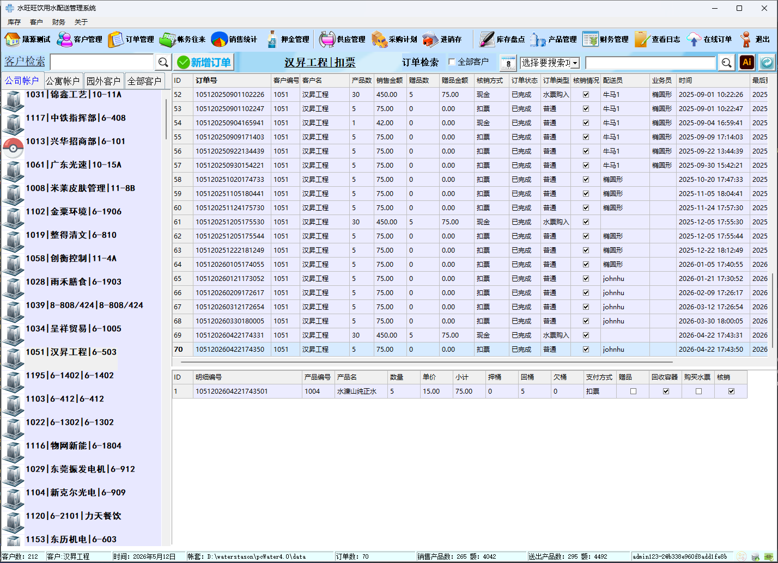This screenshot has height=563, width=778.
Task: Open 产品管理 product management
Action: coord(554,39)
